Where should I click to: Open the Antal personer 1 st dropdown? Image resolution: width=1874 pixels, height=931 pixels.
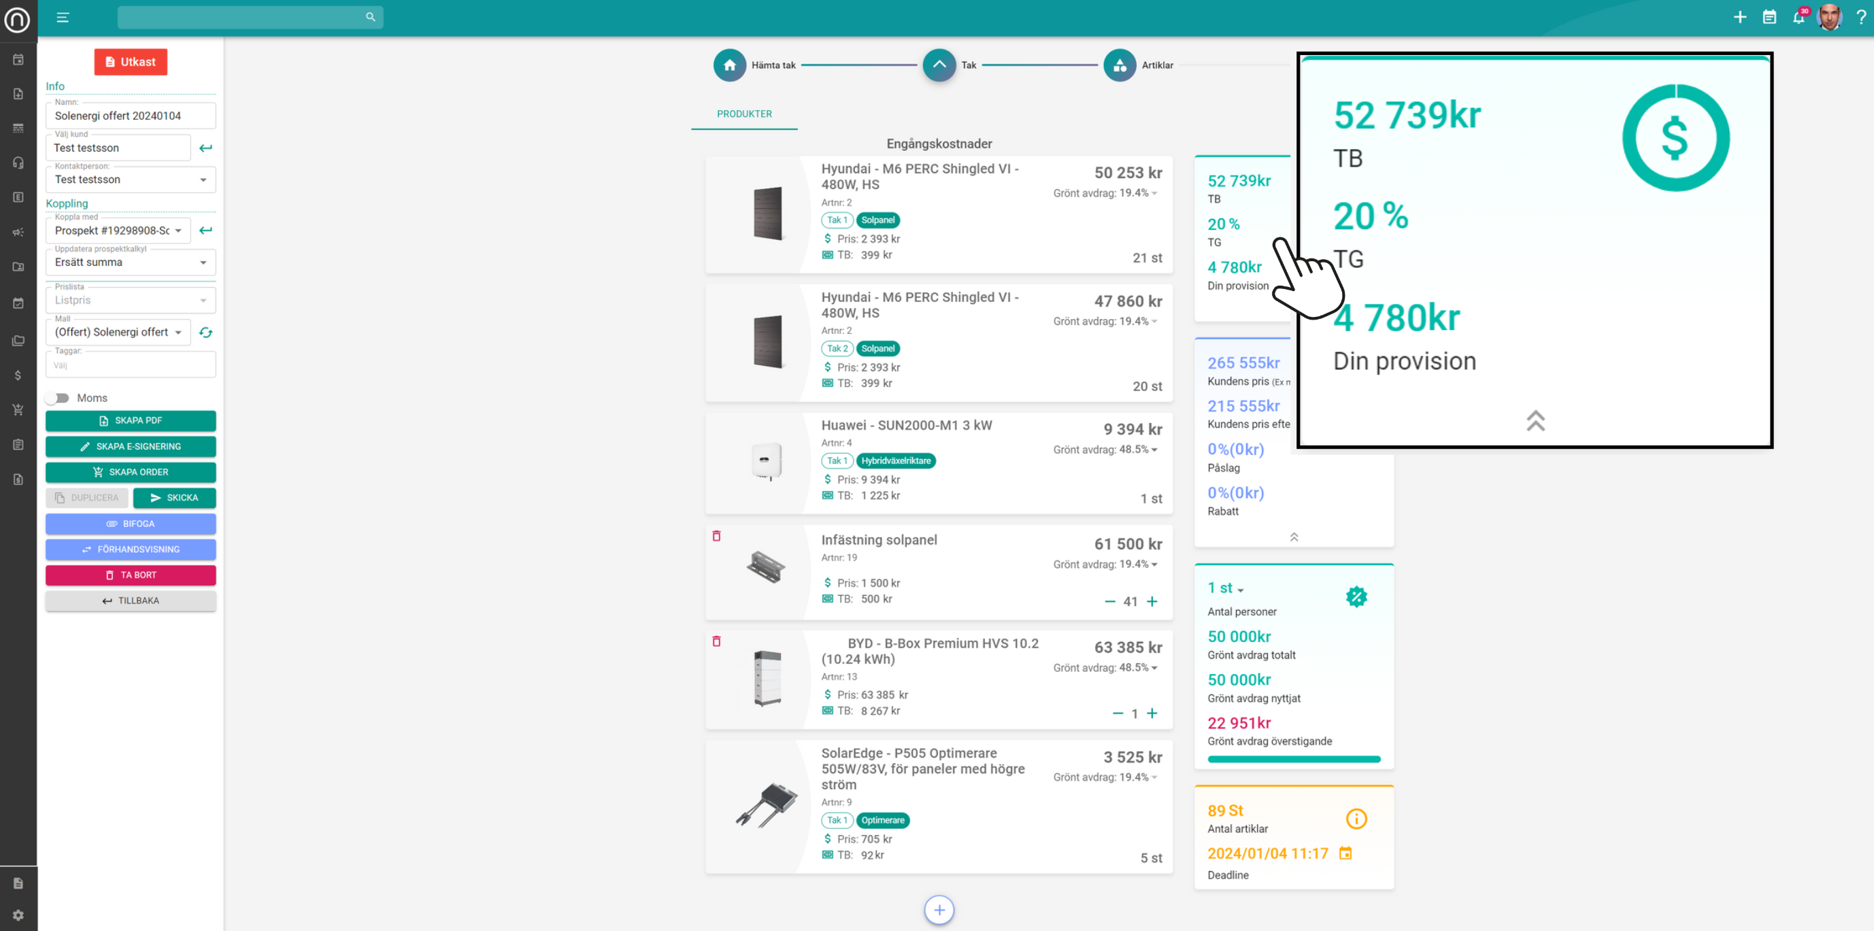click(1226, 588)
